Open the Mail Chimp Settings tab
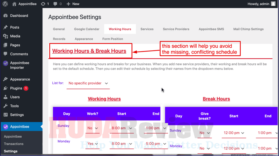Screen dimensions: 279x156 pyautogui.click(x=248, y=29)
